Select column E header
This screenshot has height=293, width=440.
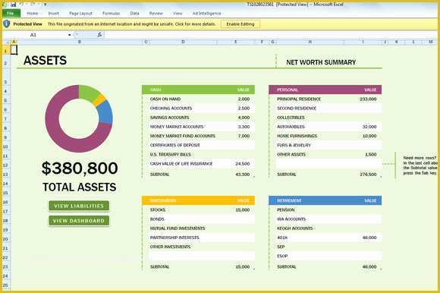(235, 42)
